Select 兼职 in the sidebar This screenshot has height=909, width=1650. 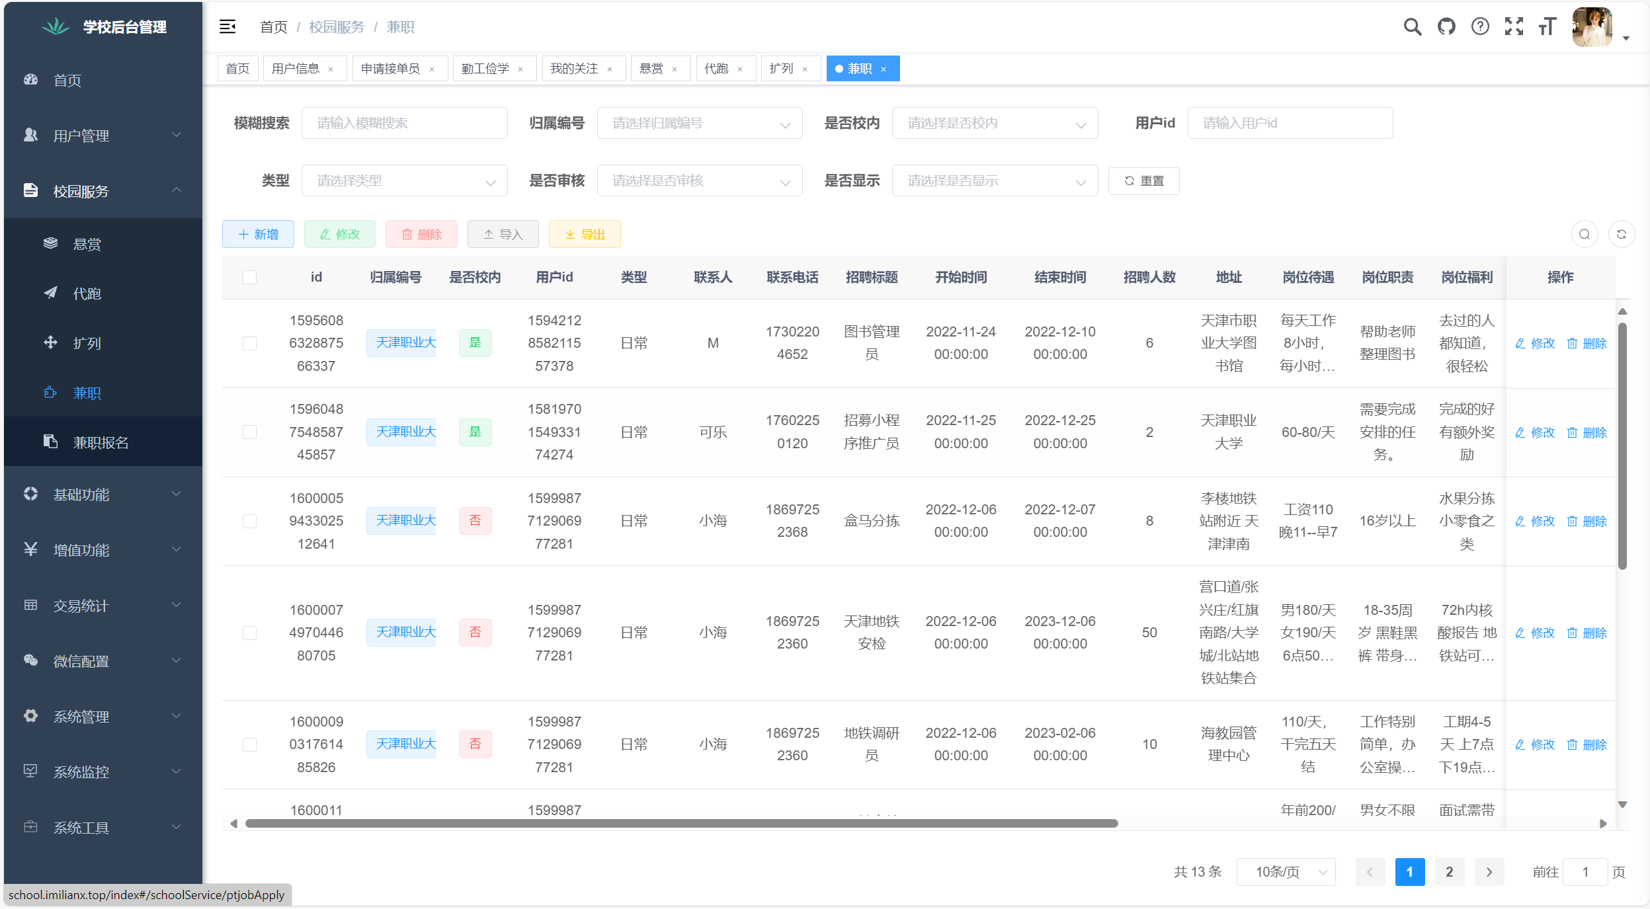click(x=103, y=393)
